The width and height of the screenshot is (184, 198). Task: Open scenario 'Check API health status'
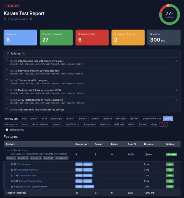(x=26, y=181)
